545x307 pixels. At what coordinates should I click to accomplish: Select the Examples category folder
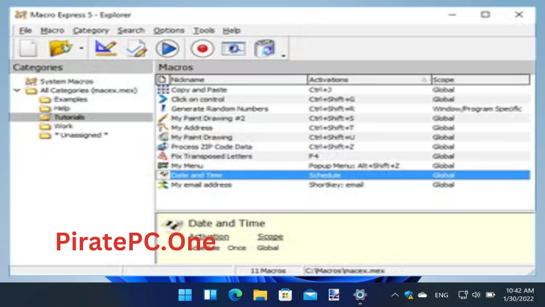(70, 99)
